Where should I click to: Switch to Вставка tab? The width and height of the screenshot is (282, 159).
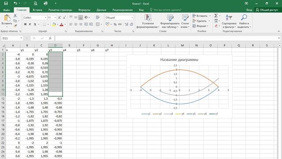[37, 10]
